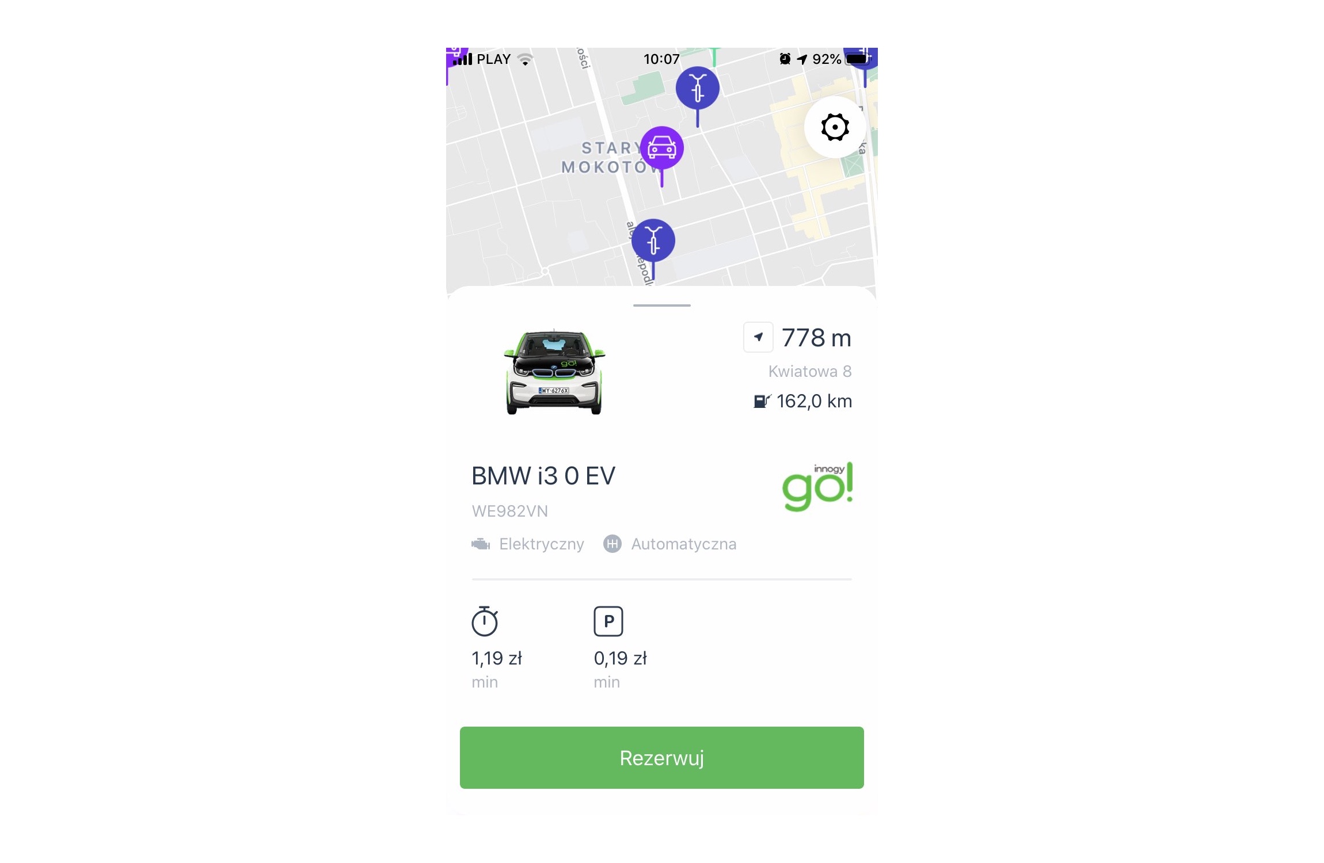This screenshot has height=863, width=1324.
Task: Tap the fuel range icon by 162,0 km
Action: coord(762,401)
